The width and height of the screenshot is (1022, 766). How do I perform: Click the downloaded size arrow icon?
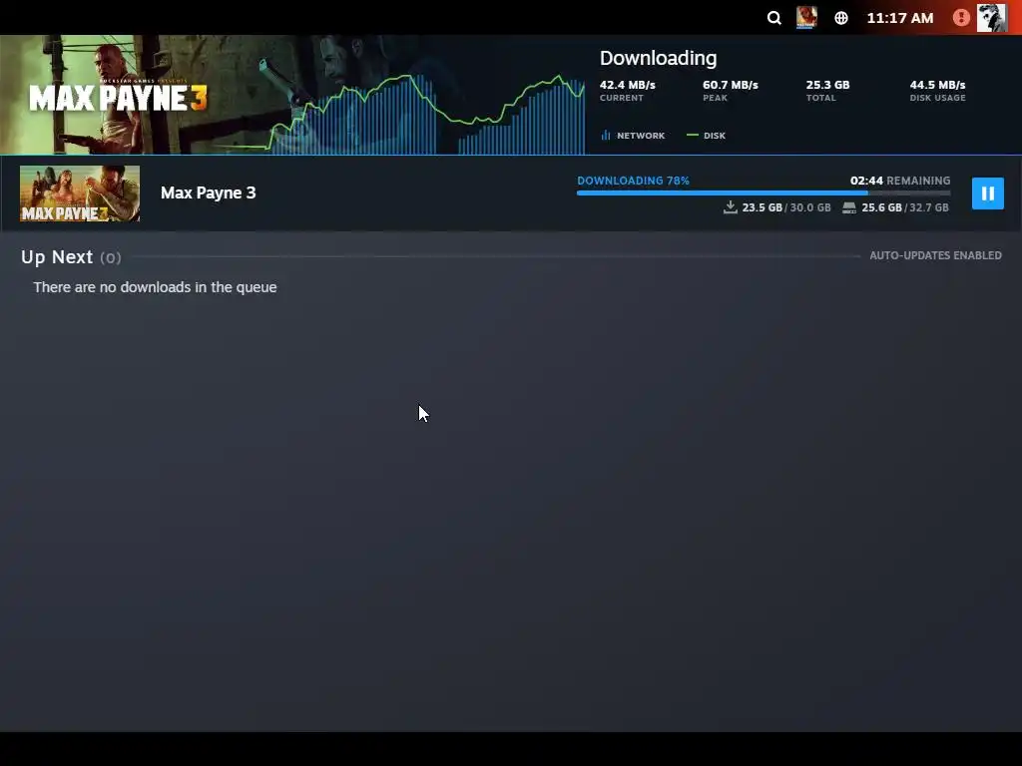730,207
